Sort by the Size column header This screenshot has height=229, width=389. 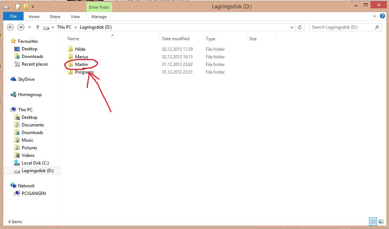[253, 39]
